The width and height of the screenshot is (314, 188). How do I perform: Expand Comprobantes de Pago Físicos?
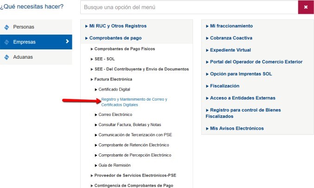123,49
